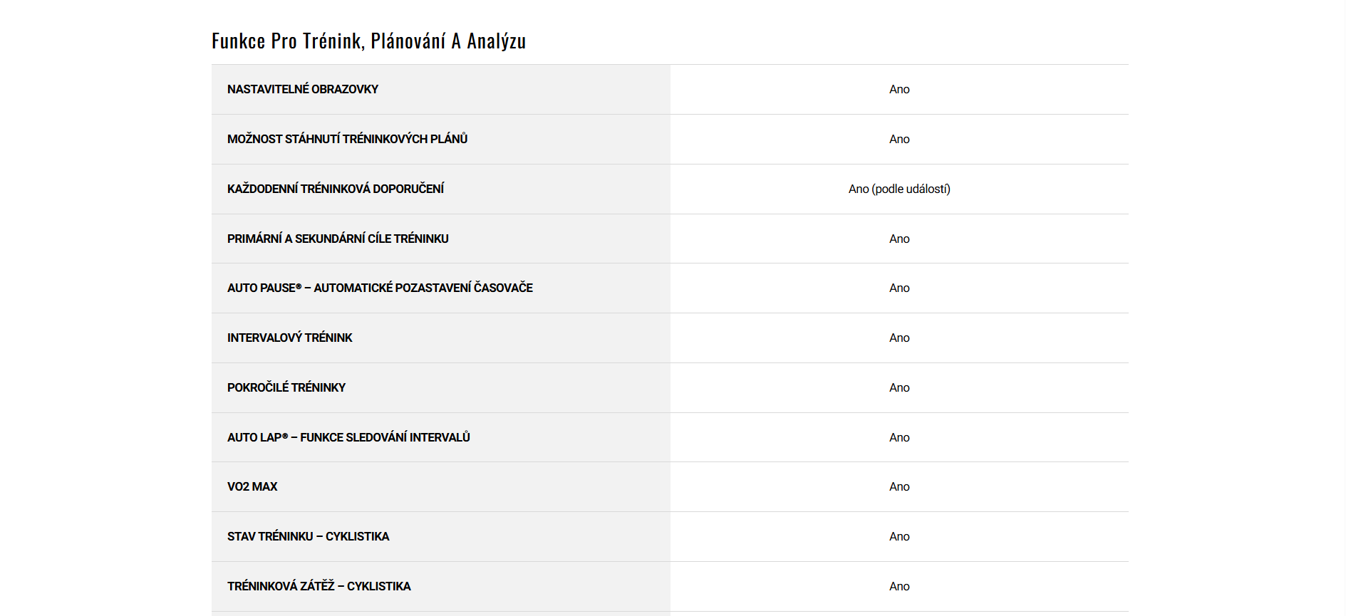
Task: Select the "Pokročilé tréninky" row label
Action: (286, 388)
